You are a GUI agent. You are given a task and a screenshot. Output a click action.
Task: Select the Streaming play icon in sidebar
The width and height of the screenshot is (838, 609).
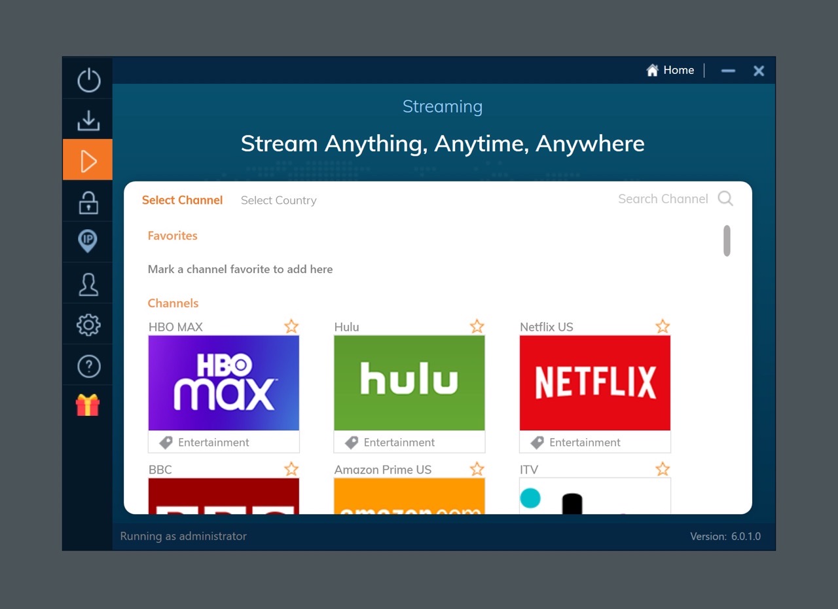(x=88, y=160)
